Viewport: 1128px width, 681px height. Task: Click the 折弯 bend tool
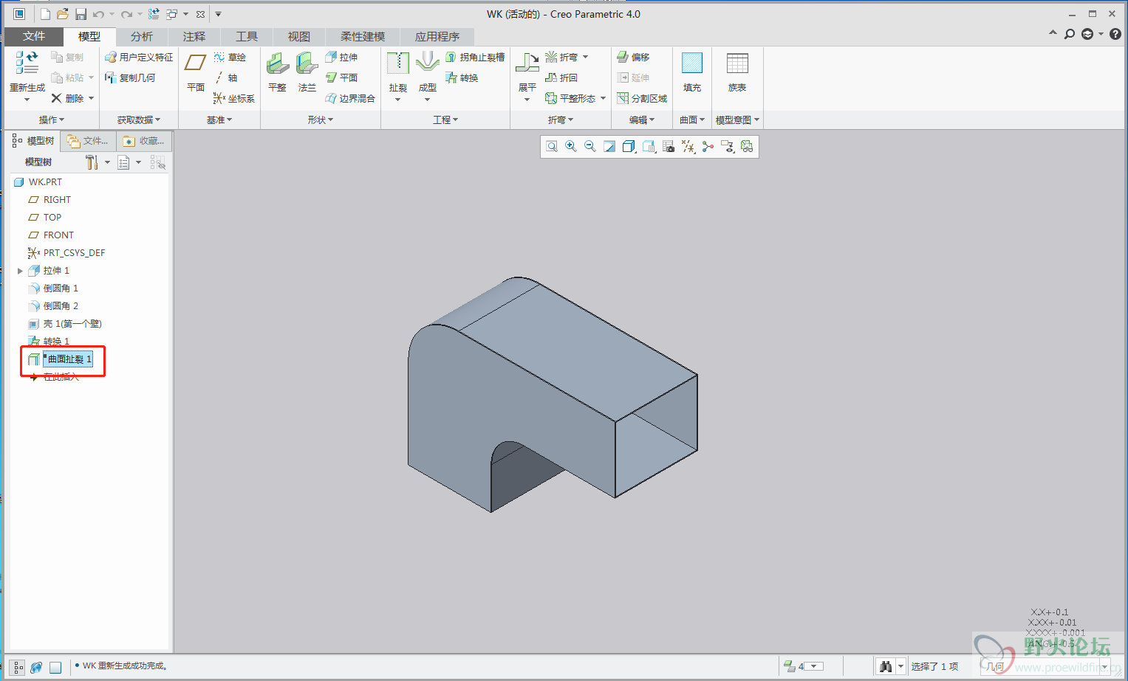pyautogui.click(x=561, y=57)
